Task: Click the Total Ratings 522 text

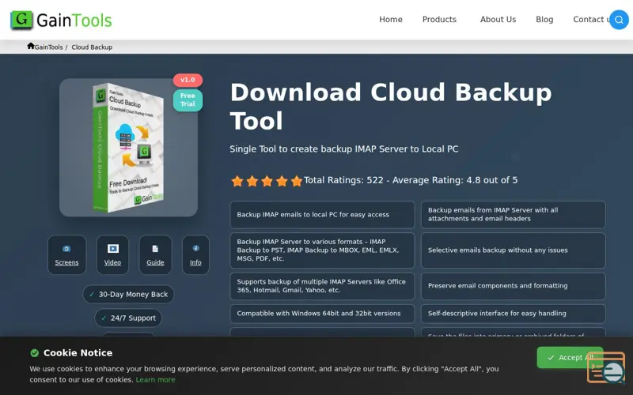Action: [x=411, y=180]
